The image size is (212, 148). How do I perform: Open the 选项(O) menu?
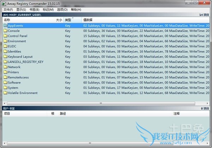click(x=62, y=10)
